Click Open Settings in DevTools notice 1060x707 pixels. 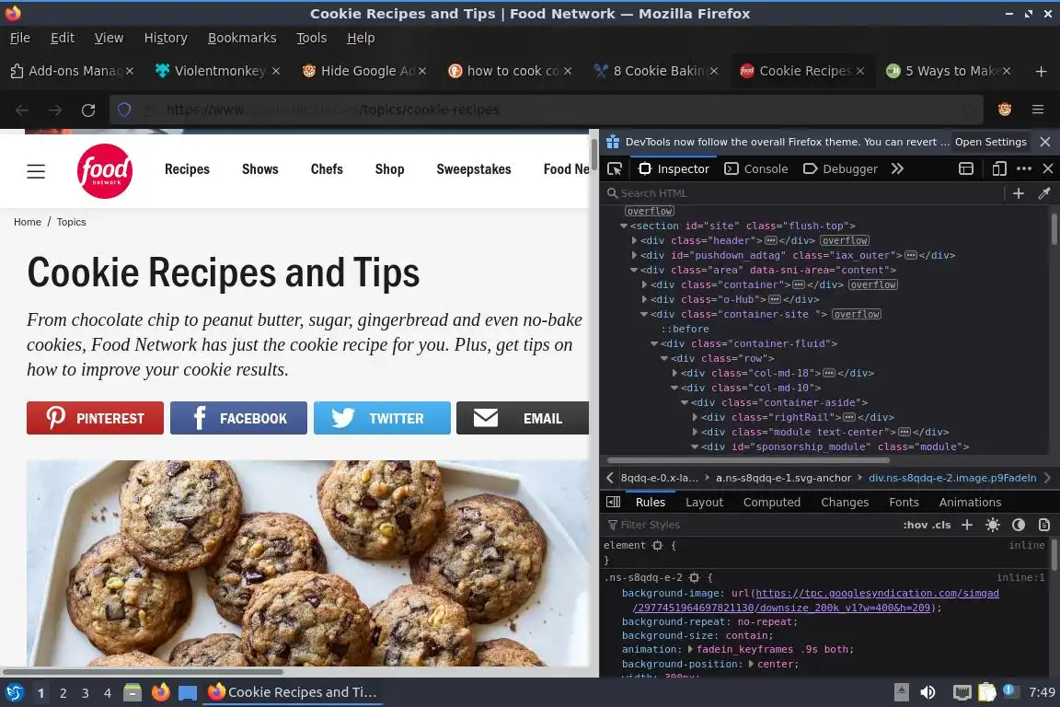pos(990,142)
